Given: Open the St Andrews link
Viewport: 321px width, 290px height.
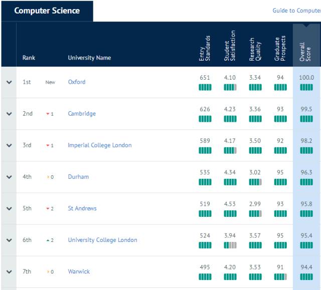Looking at the screenshot, I should pyautogui.click(x=82, y=208).
